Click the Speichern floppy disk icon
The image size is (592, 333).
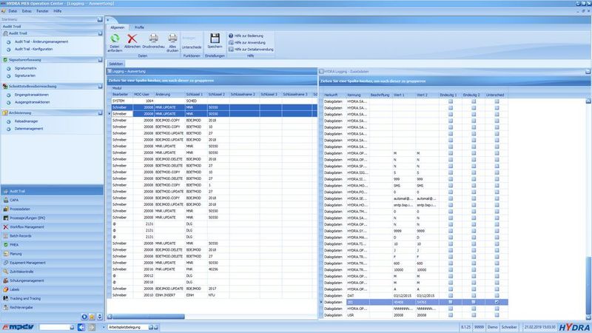pos(215,38)
